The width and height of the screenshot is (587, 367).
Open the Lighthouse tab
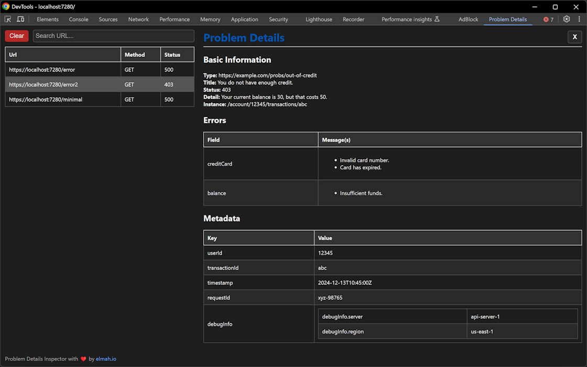[x=319, y=19]
